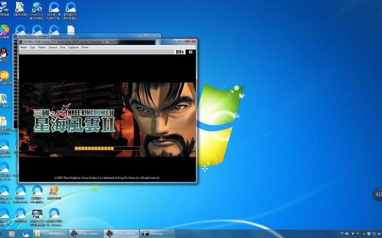Screen dimensions: 382x238
Task: Open the Drive menu in DOSBox
Action: coord(85,47)
